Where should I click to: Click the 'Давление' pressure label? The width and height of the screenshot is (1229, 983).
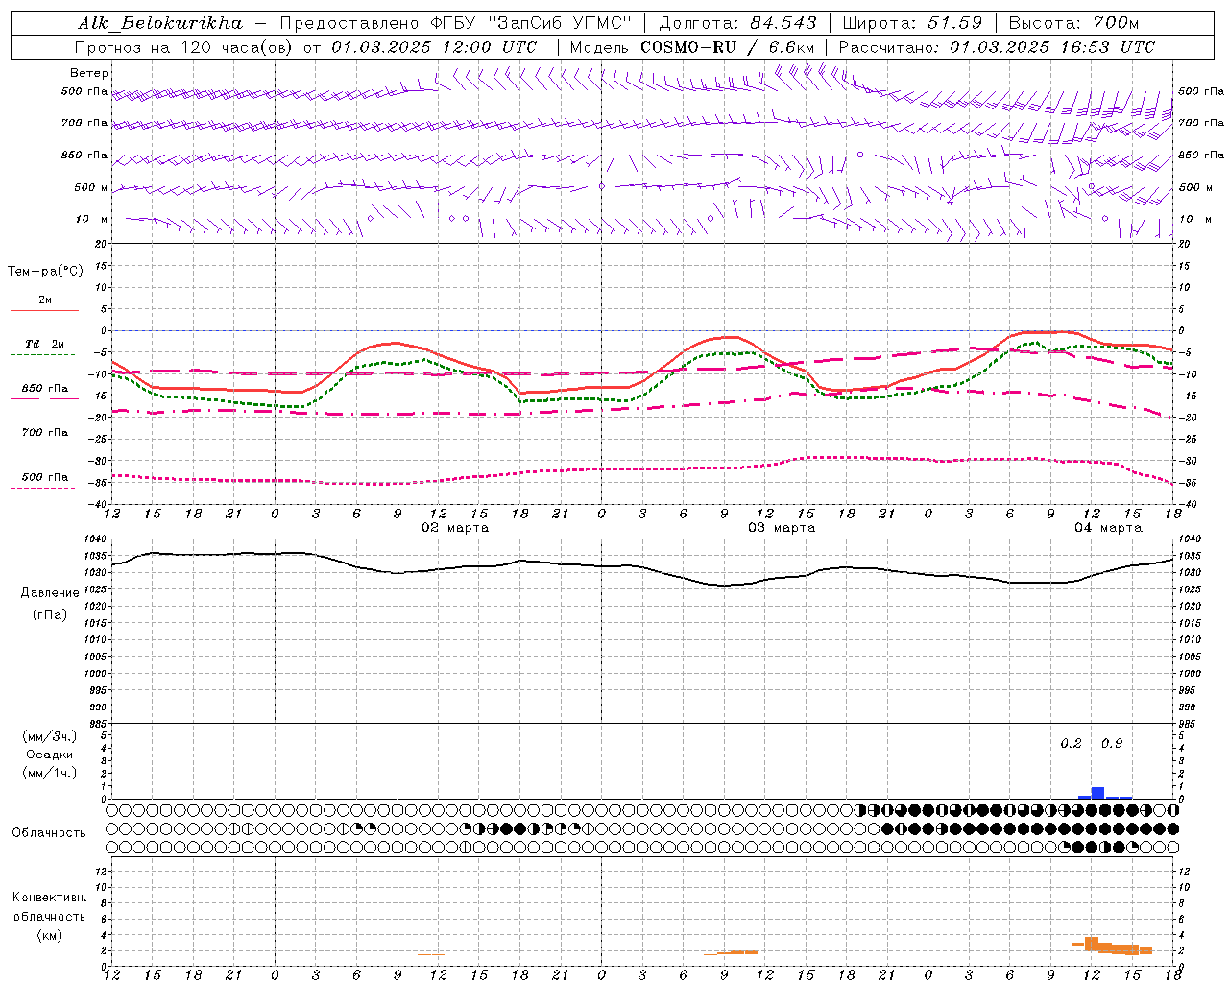click(x=50, y=593)
